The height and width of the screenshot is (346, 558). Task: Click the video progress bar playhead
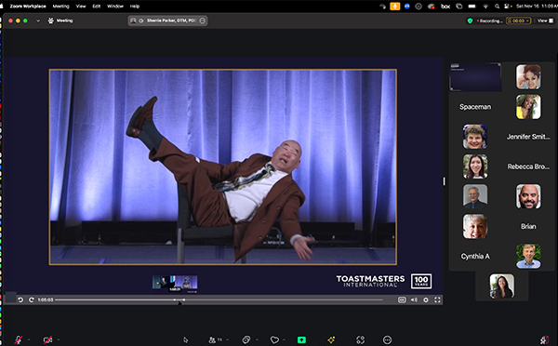(183, 300)
